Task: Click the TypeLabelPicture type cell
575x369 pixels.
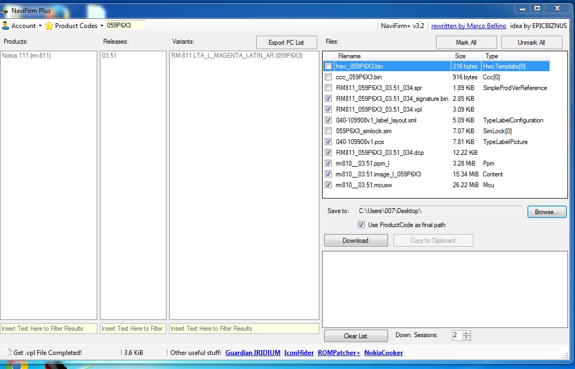Action: click(505, 142)
